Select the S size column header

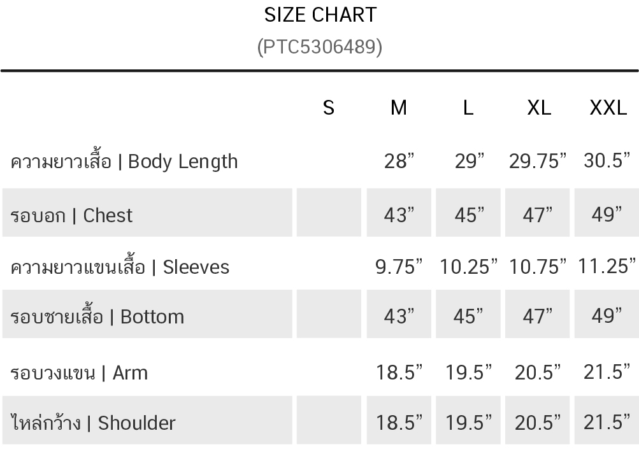coord(329,108)
